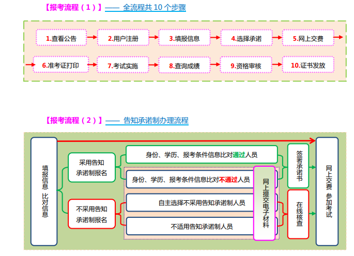Screen dimensions: 354x256
Task: Click the 填报信息 比对信息 vertical box
Action: pyautogui.click(x=44, y=191)
